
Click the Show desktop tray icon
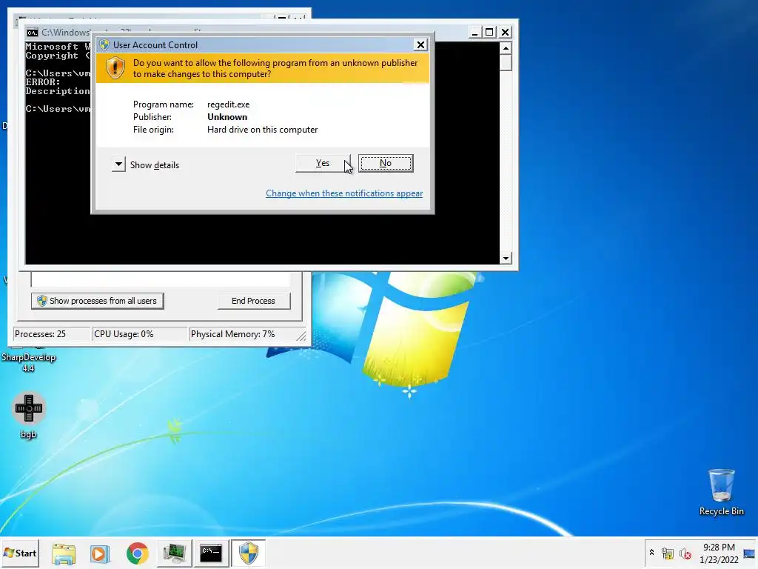click(x=749, y=553)
